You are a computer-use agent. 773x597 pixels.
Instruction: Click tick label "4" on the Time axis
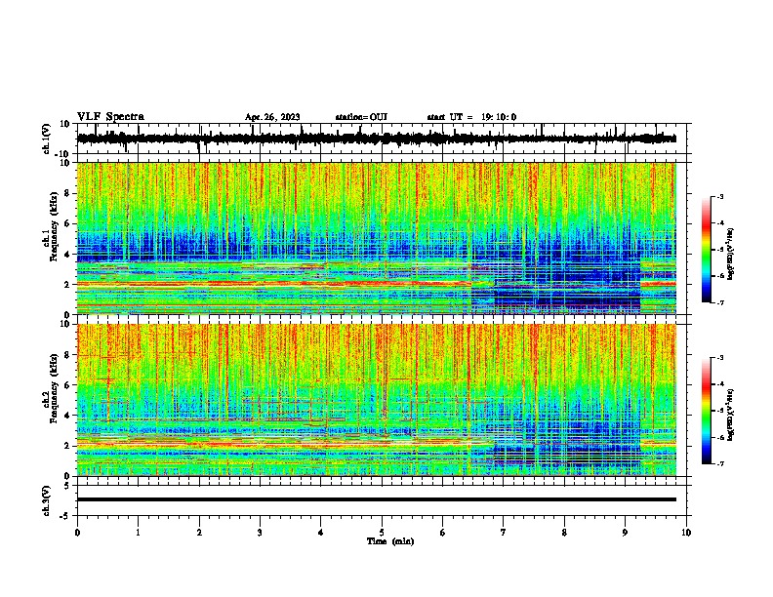(x=321, y=533)
